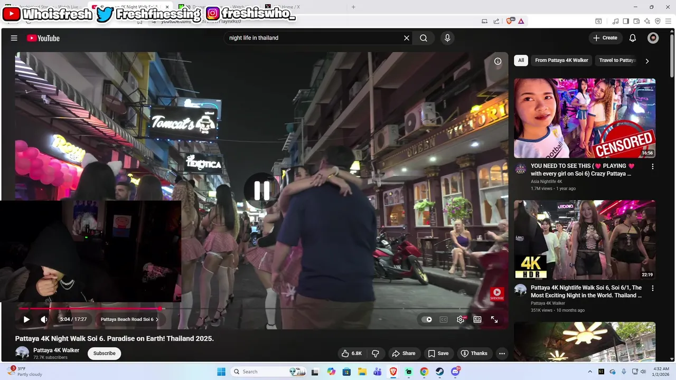This screenshot has width=676, height=380.
Task: Toggle closed captions
Action: tap(444, 319)
